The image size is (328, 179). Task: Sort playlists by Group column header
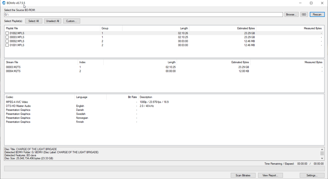pos(111,28)
